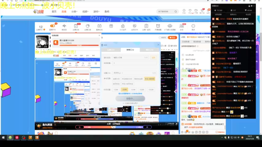Close the lottery settings dialog
Screen dimensions: 262x147
tap(158, 45)
